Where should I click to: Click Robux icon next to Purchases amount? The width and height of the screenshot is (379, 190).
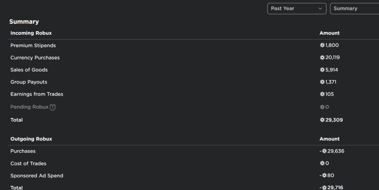point(324,151)
